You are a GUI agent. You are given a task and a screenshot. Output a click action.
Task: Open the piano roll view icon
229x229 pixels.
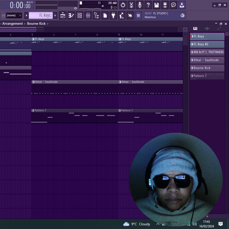point(71,15)
